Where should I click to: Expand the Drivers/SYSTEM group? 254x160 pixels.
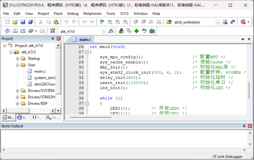tap(17, 91)
